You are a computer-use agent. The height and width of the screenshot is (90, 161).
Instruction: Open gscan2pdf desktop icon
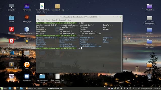(x=12, y=41)
